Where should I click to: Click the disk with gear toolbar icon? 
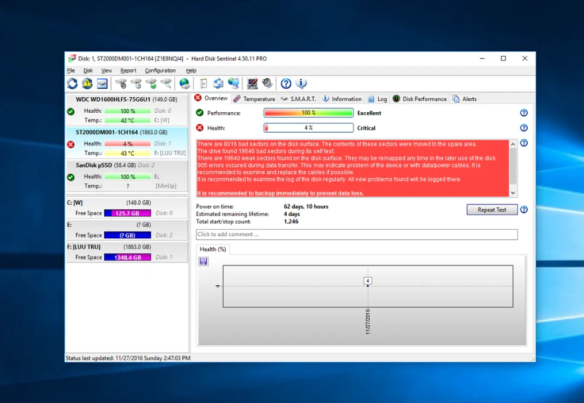[121, 83]
